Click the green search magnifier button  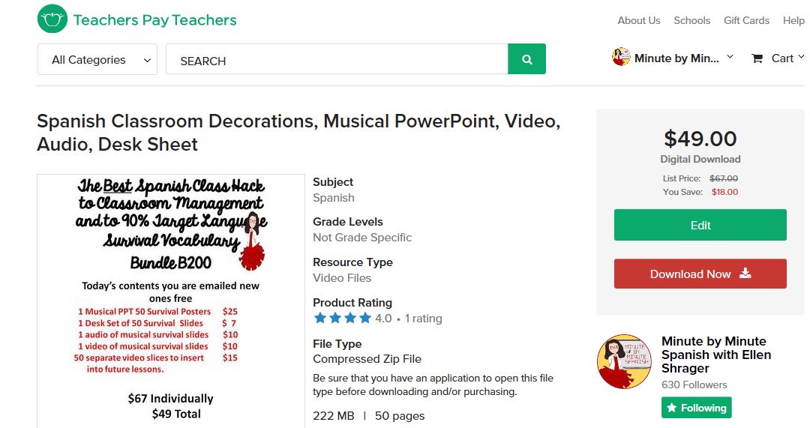click(x=526, y=59)
